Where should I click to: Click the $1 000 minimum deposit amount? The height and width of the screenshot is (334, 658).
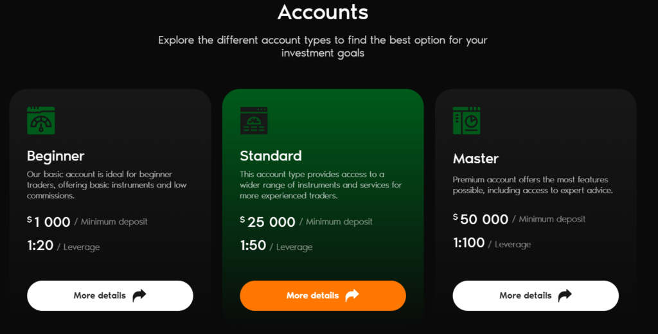click(x=49, y=222)
